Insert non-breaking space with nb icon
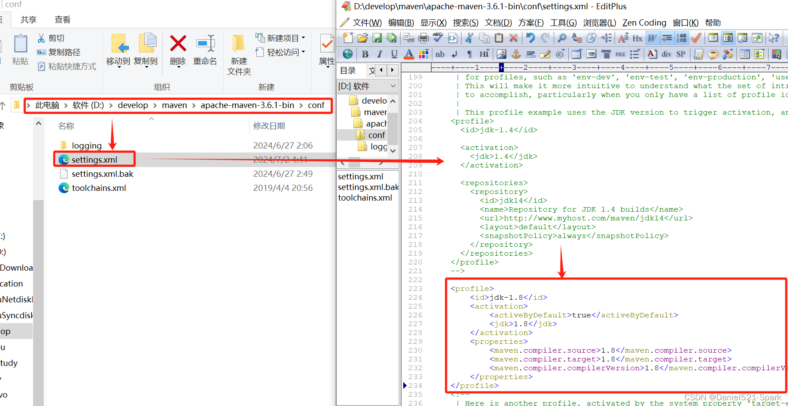 click(440, 54)
